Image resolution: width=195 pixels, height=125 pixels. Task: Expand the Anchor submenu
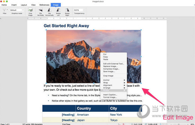coord(114,80)
